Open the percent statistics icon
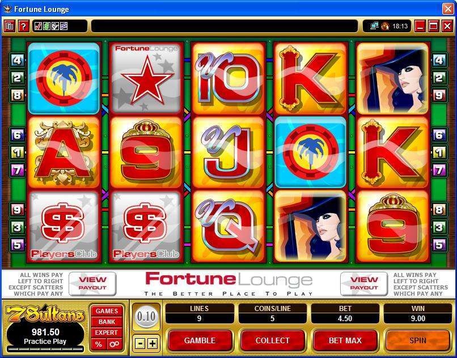Image resolution: width=457 pixels, height=358 pixels. pyautogui.click(x=99, y=344)
